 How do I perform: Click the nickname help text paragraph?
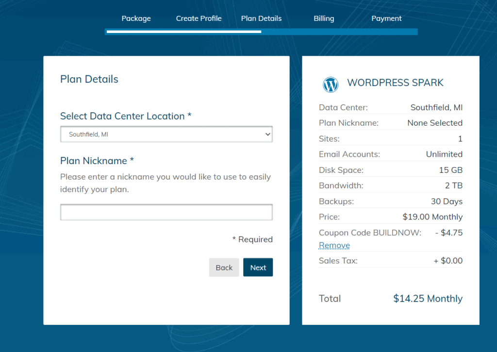coord(166,183)
